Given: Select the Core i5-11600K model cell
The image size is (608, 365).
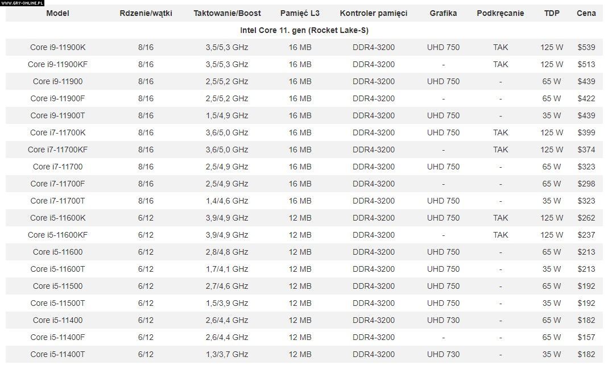Looking at the screenshot, I should tap(57, 218).
